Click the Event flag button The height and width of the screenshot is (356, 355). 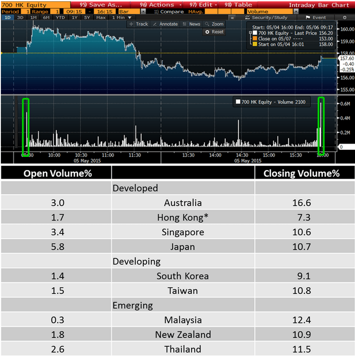point(316,17)
